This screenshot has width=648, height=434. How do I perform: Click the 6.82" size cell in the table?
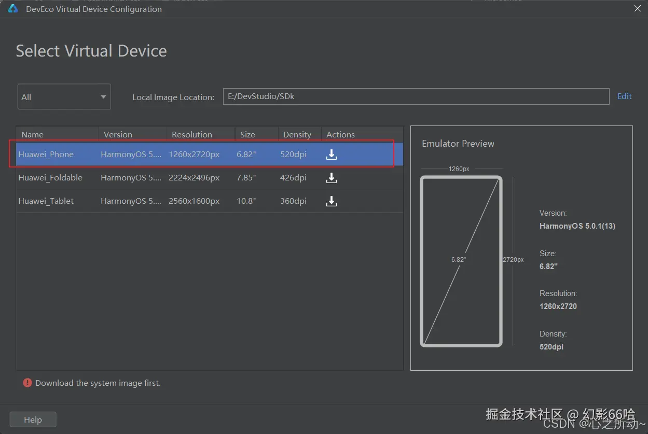pyautogui.click(x=246, y=155)
